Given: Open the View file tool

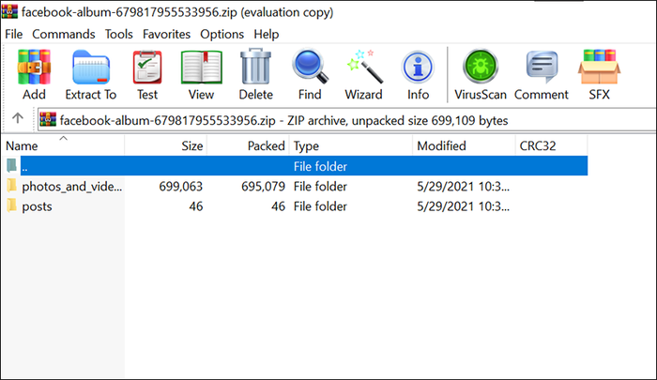Looking at the screenshot, I should tap(201, 75).
